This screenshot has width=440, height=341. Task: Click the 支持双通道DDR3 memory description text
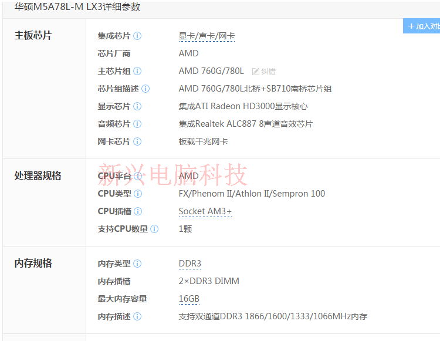click(273, 316)
